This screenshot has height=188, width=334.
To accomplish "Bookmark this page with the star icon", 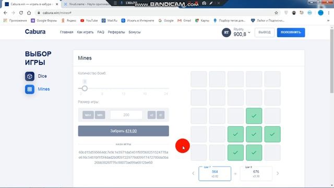I will 276,13.
